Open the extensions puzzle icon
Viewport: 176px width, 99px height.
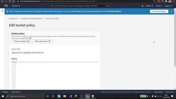(166, 1)
